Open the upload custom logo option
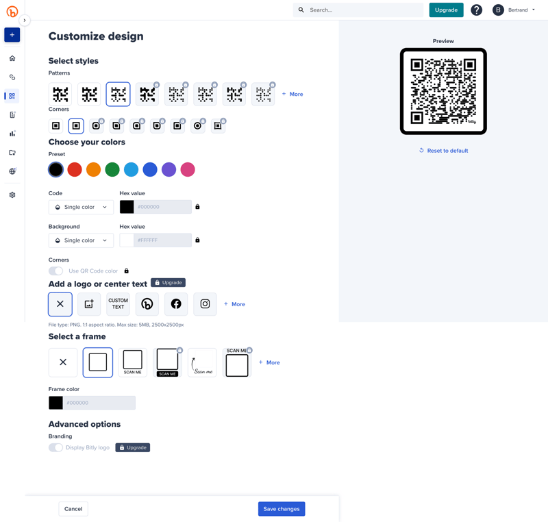The image size is (548, 522). pos(88,303)
